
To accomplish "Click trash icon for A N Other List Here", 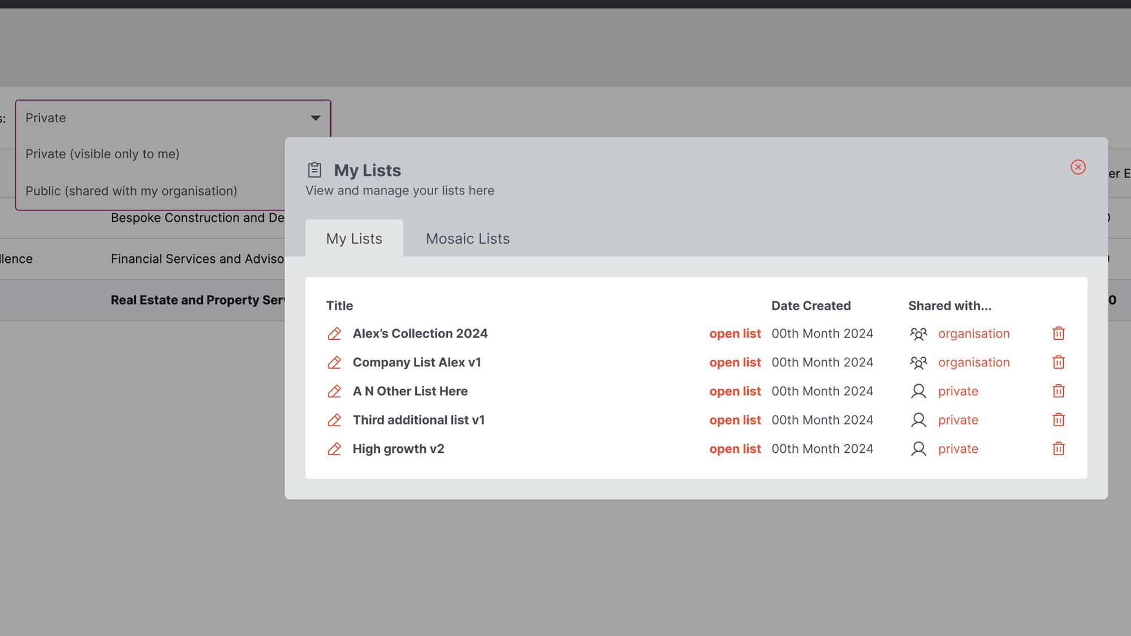I will point(1059,391).
